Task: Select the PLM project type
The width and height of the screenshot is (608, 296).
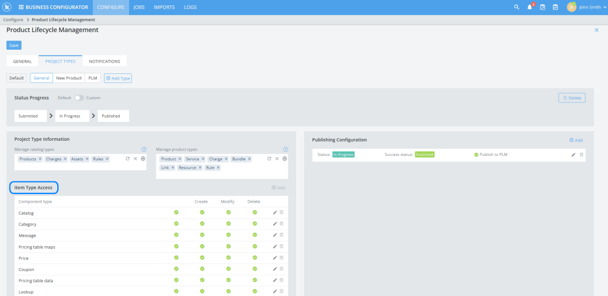Action: point(92,78)
